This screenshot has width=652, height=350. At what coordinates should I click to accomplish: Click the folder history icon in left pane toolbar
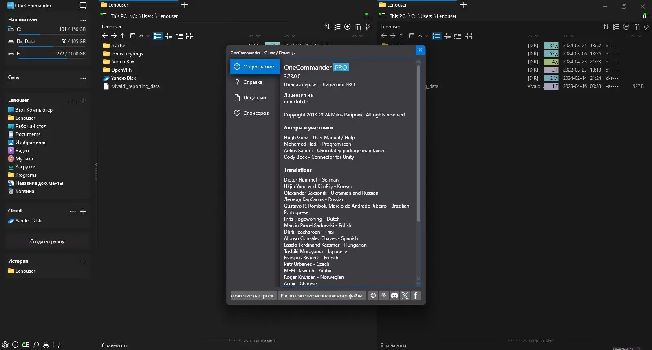132,36
